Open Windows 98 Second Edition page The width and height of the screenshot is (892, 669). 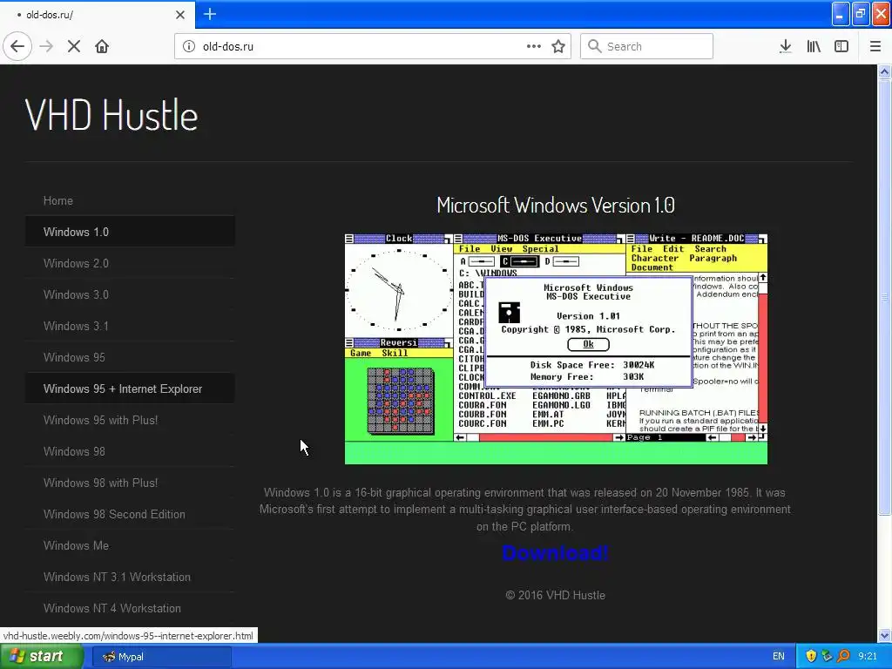click(x=131, y=514)
